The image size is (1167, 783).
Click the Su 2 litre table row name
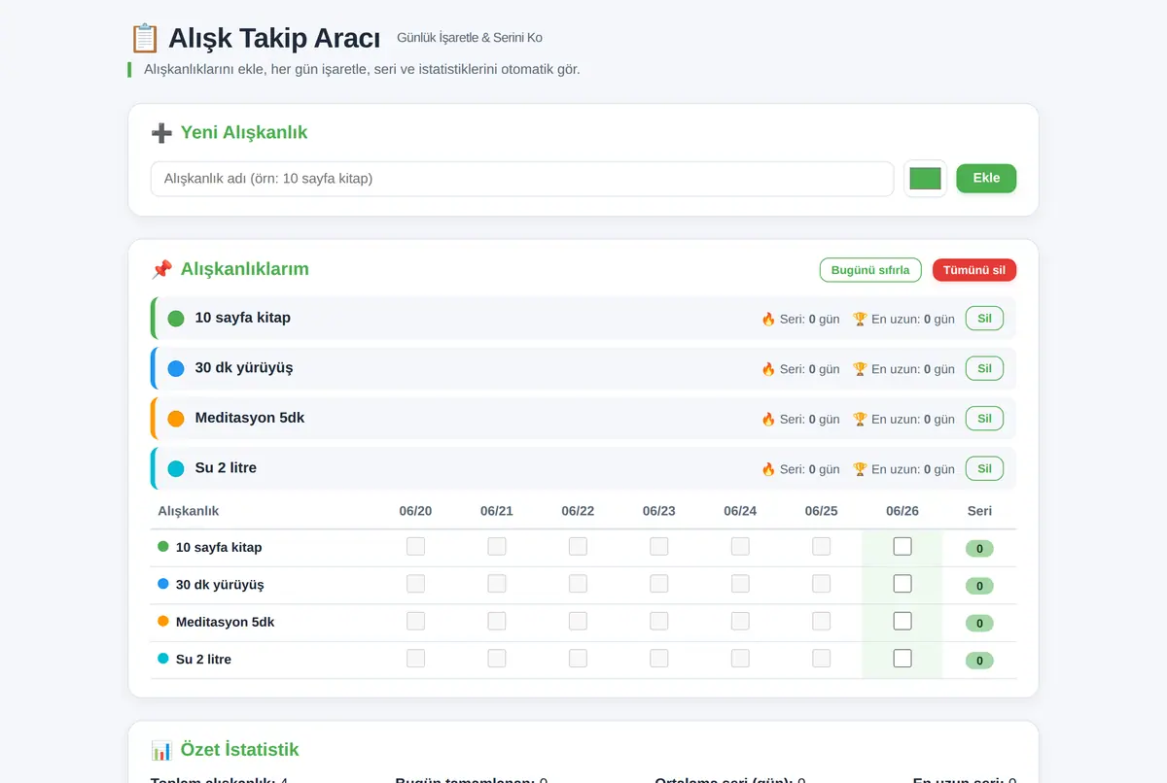203,659
